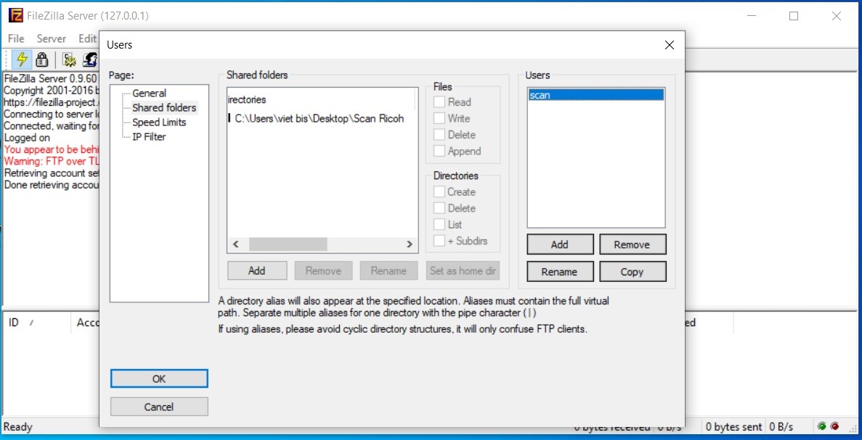Select the Scan Ricoh directory entry
862x440 pixels.
coord(319,118)
